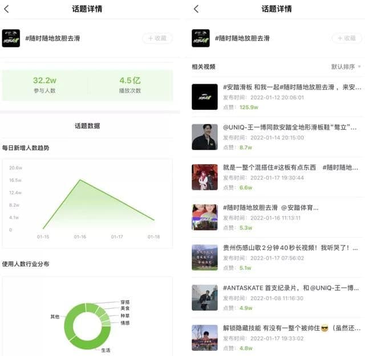The image size is (365, 356).
Task: Select 其他 donut chart label
Action: [55, 317]
